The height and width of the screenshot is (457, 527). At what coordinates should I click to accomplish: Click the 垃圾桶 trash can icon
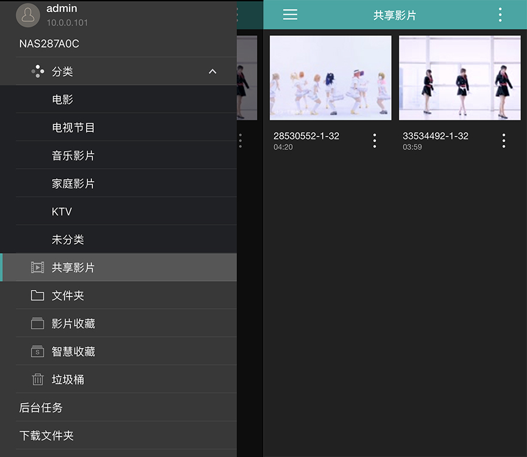click(37, 380)
